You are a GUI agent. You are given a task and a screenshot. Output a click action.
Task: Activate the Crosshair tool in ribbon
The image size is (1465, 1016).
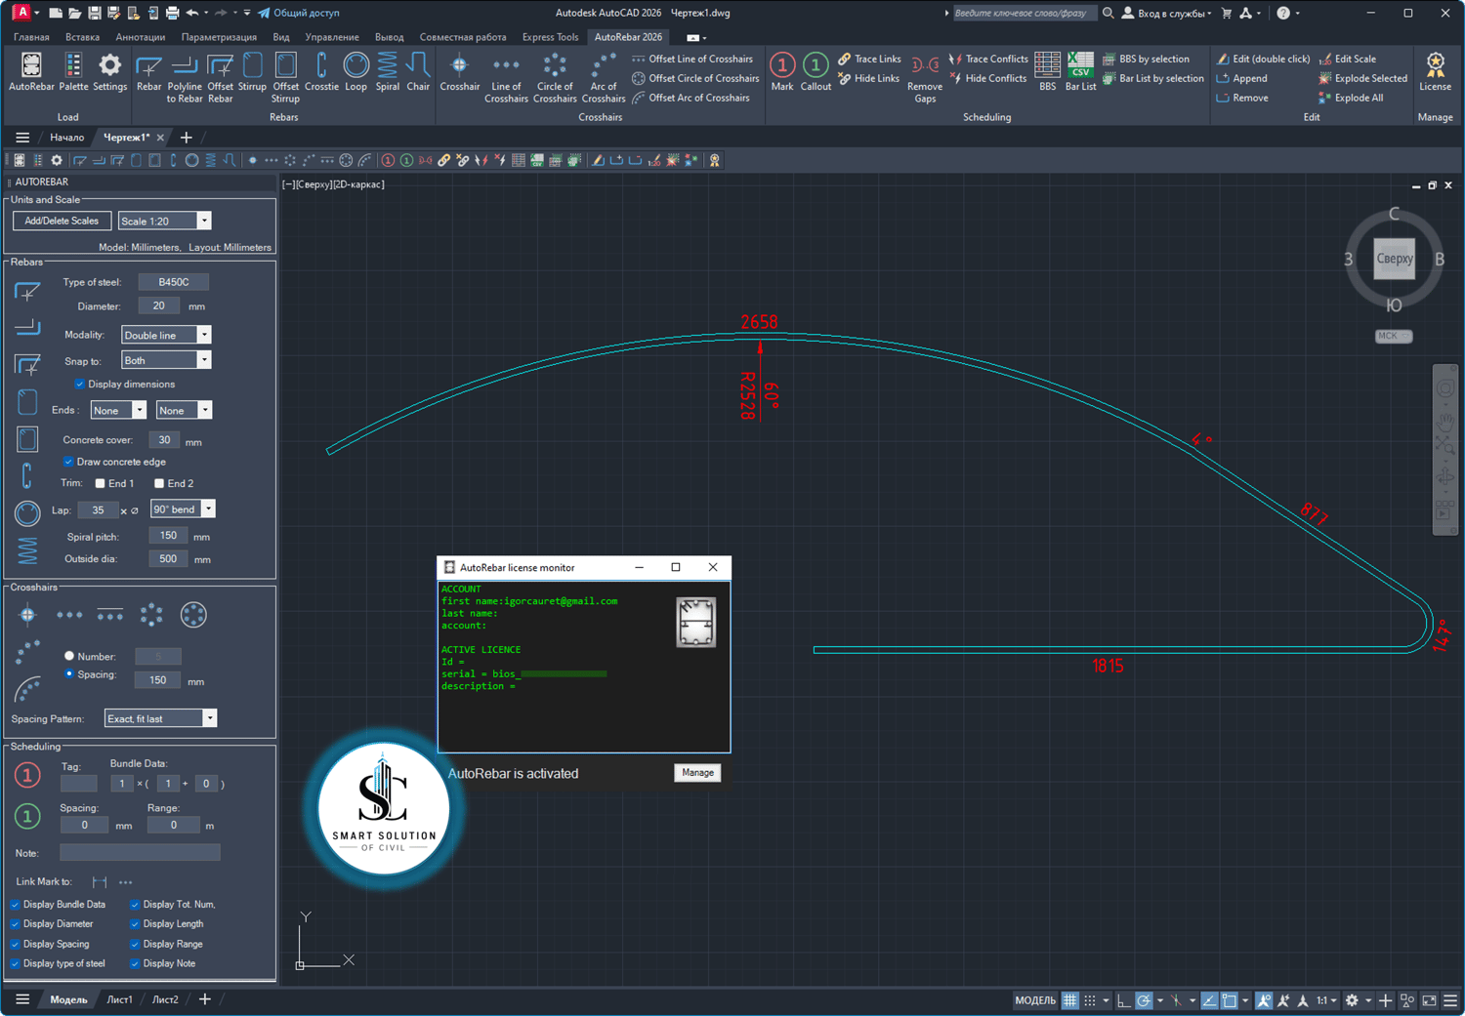(x=459, y=72)
